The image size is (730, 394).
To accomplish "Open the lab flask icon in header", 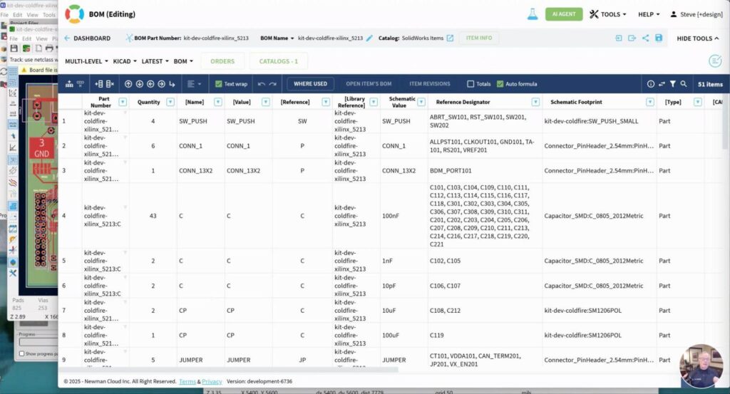I will point(532,14).
